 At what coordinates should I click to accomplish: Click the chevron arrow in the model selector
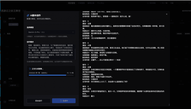(x=73, y=32)
